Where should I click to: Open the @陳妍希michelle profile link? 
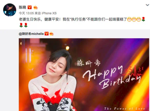31,34
